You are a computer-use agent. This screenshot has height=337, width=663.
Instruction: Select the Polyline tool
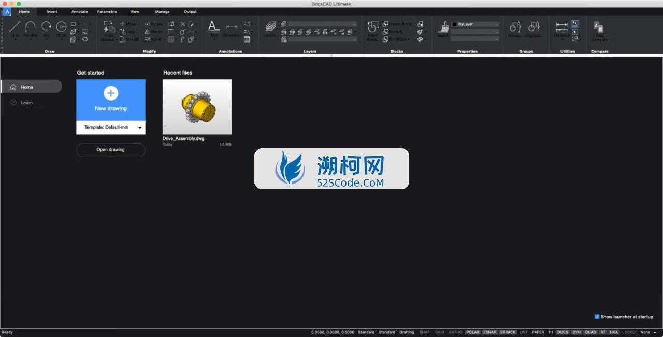[x=30, y=29]
